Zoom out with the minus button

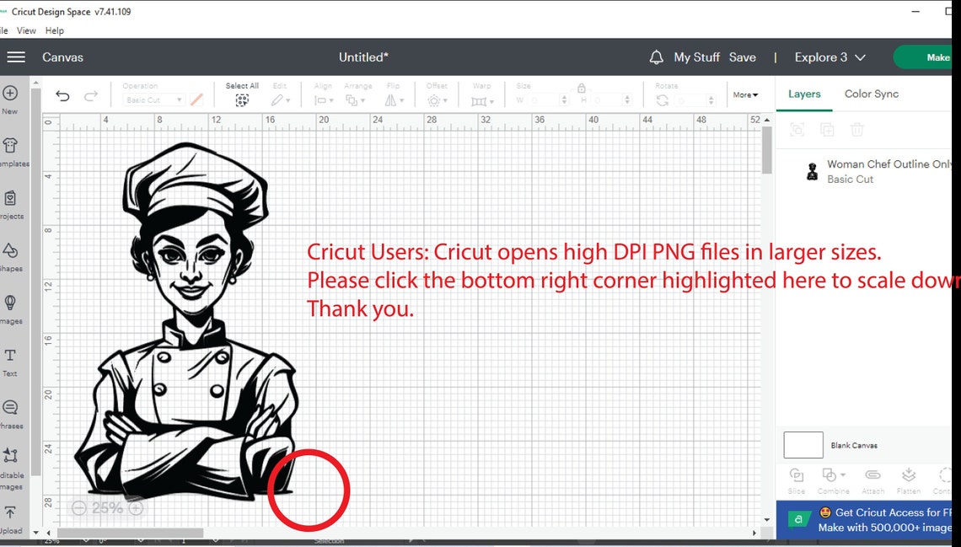(78, 507)
